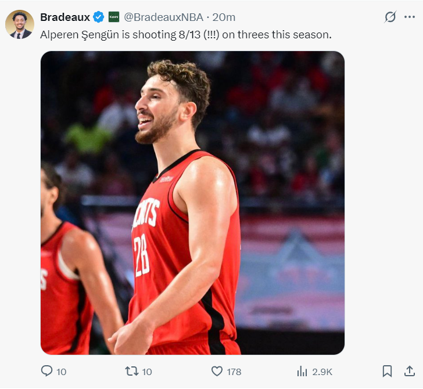The image size is (423, 389).
Task: Open Bradeaux's profile picture avatar
Action: pos(20,25)
